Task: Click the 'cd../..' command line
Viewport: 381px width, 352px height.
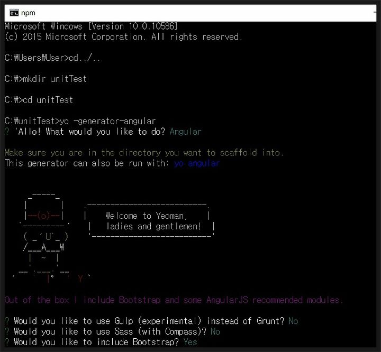Action: [52, 58]
